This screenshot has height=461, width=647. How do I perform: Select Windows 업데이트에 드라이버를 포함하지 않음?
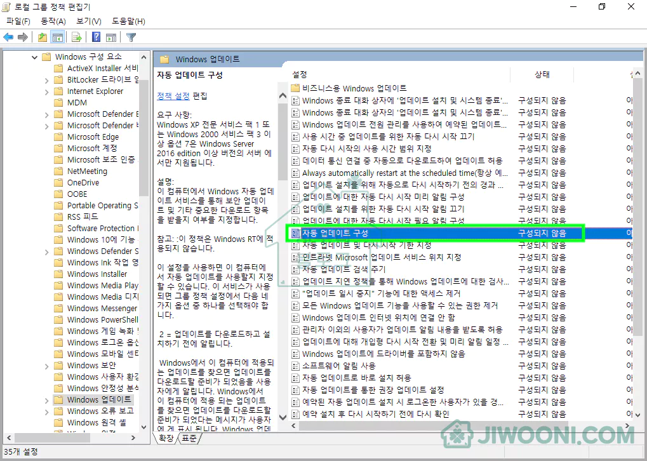pyautogui.click(x=378, y=354)
